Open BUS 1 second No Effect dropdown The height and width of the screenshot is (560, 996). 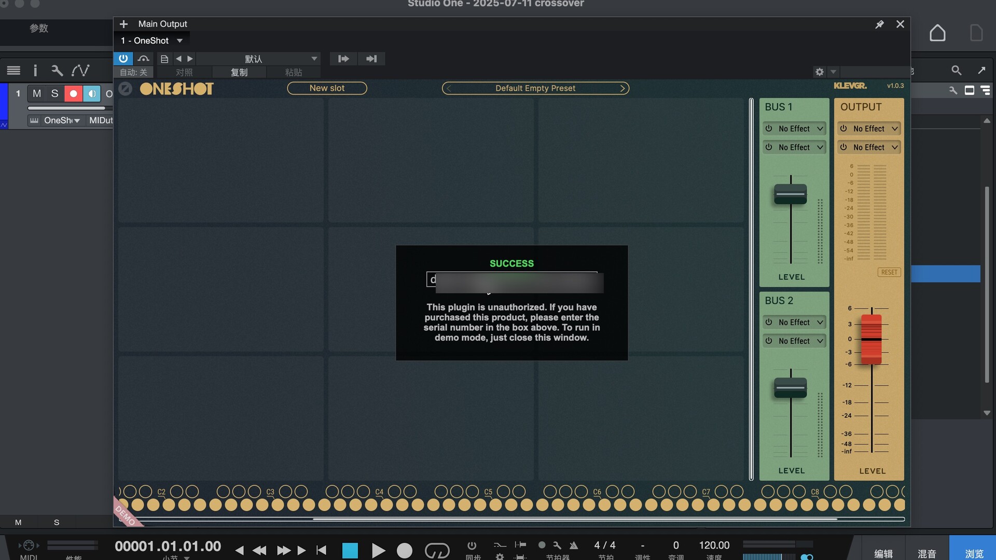794,147
